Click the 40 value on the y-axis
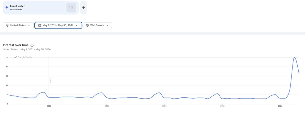Image resolution: width=305 pixels, height=113 pixels. coord(7,85)
